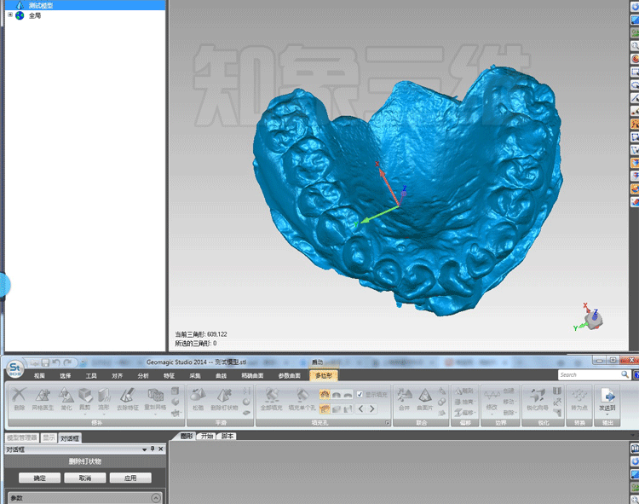
Task: Click the view orientation axis cube
Action: click(x=592, y=319)
